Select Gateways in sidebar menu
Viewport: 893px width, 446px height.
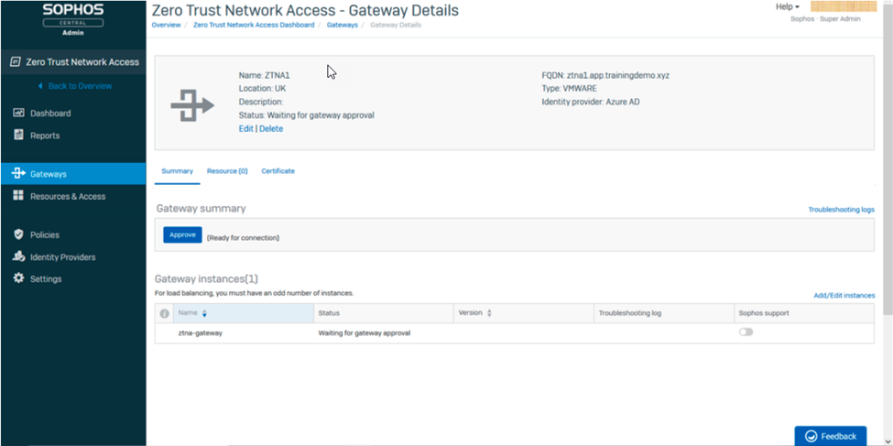click(73, 174)
